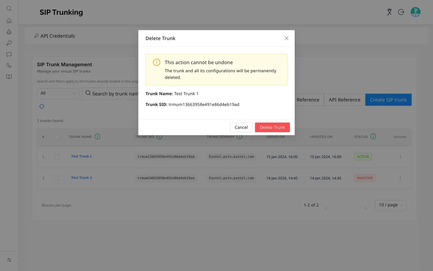Click the info icon next to STATUS
Screen dimensions: 433x271
[x=373, y=136]
